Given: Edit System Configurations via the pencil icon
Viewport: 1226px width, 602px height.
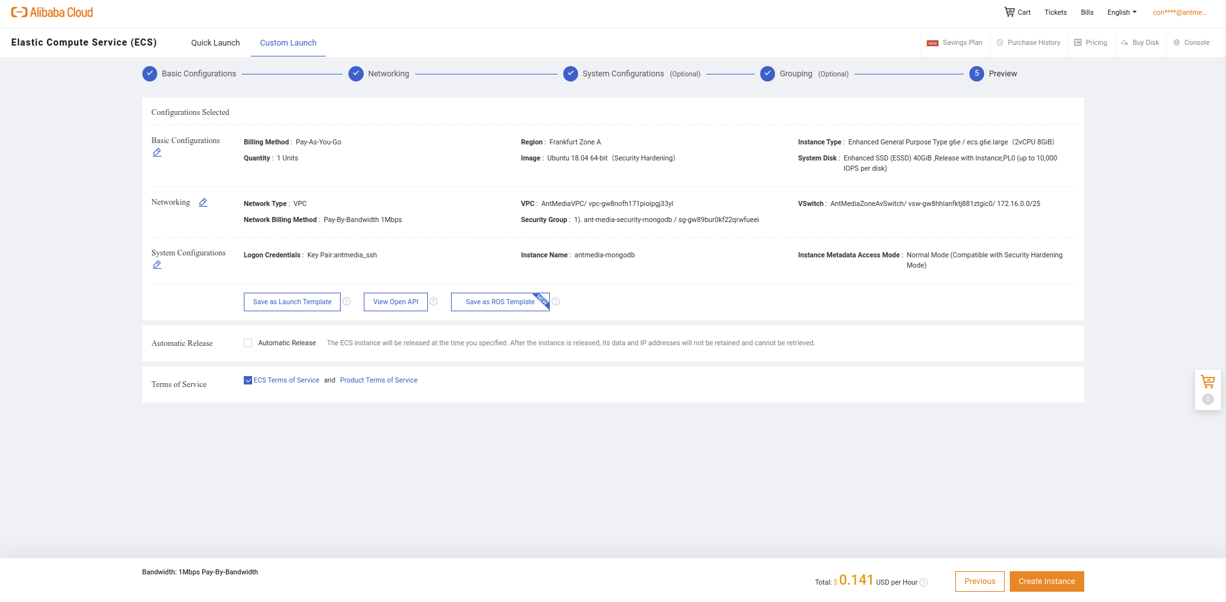Looking at the screenshot, I should point(157,264).
